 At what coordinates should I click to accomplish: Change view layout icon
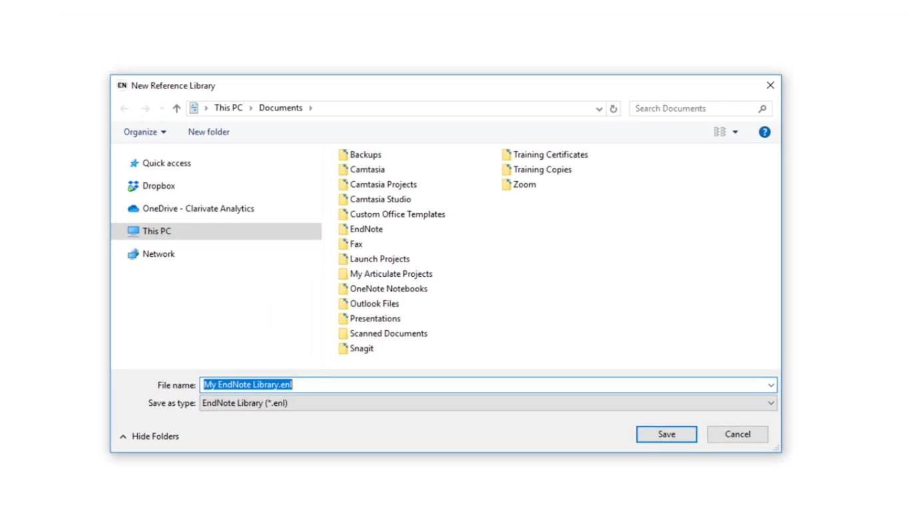pyautogui.click(x=720, y=132)
